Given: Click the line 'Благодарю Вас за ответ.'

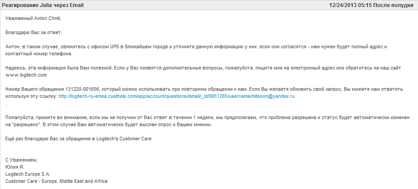Looking at the screenshot, I should 34,33.
